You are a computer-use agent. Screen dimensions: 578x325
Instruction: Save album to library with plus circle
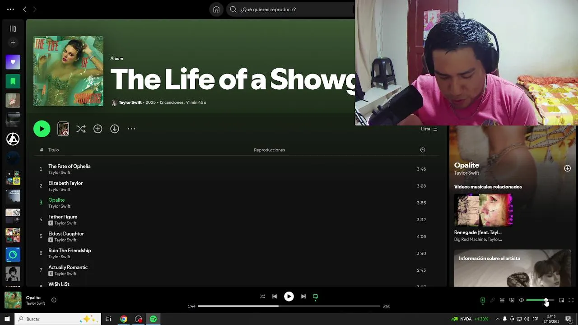pyautogui.click(x=98, y=129)
